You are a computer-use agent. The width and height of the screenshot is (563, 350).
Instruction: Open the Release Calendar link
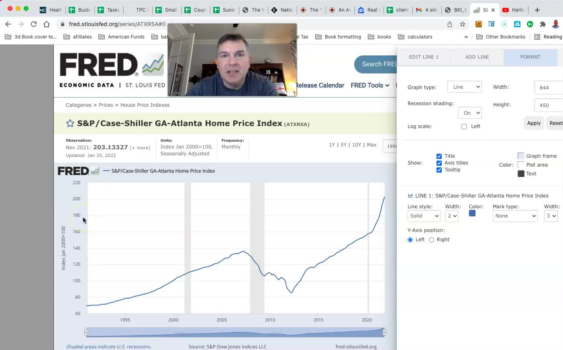click(x=320, y=85)
